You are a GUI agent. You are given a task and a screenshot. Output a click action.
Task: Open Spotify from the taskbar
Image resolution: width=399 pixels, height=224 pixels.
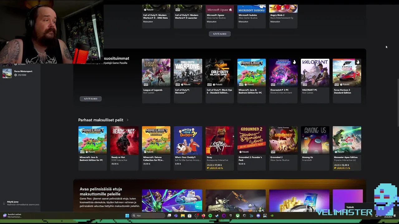coord(210,216)
